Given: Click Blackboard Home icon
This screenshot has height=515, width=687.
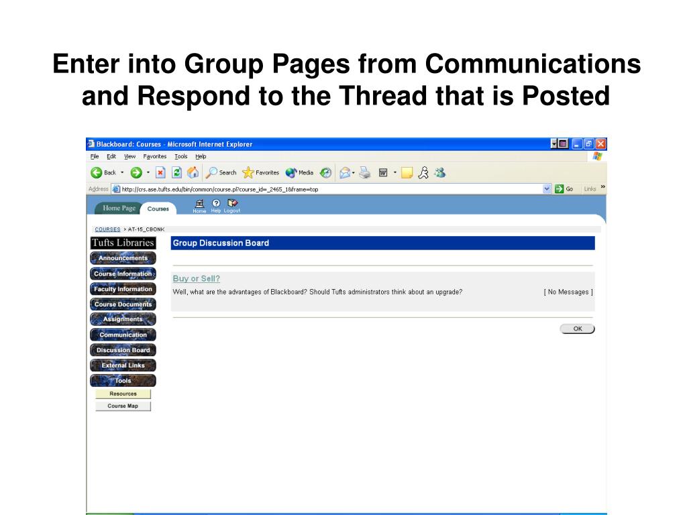Looking at the screenshot, I should tap(199, 206).
